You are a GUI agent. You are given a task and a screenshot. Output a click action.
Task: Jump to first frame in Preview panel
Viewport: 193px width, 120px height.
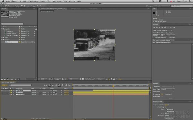point(154,27)
